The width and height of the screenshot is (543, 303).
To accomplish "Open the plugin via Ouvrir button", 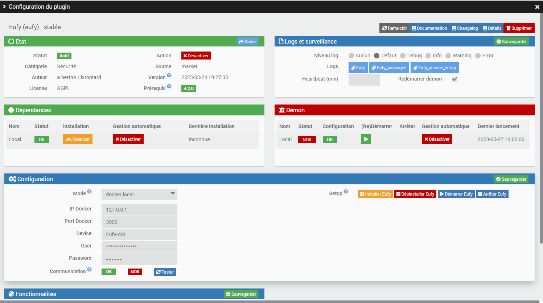I will pos(247,41).
